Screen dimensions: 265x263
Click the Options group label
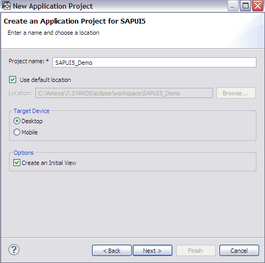coord(24,153)
